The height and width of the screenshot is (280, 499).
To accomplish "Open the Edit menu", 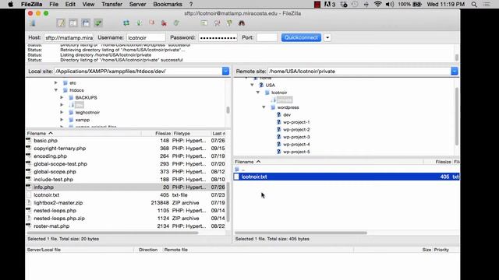I will tap(70, 4).
